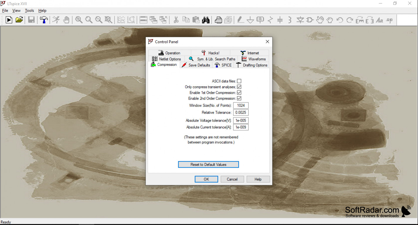Viewport: 418px width, 225px height.
Task: Switch to the Operation tab
Action: [x=169, y=53]
